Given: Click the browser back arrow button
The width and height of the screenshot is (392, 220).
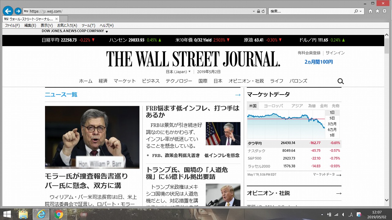Looking at the screenshot, I should tap(8, 11).
